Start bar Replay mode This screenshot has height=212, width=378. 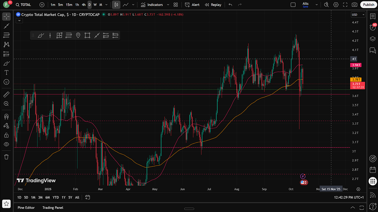(x=213, y=5)
